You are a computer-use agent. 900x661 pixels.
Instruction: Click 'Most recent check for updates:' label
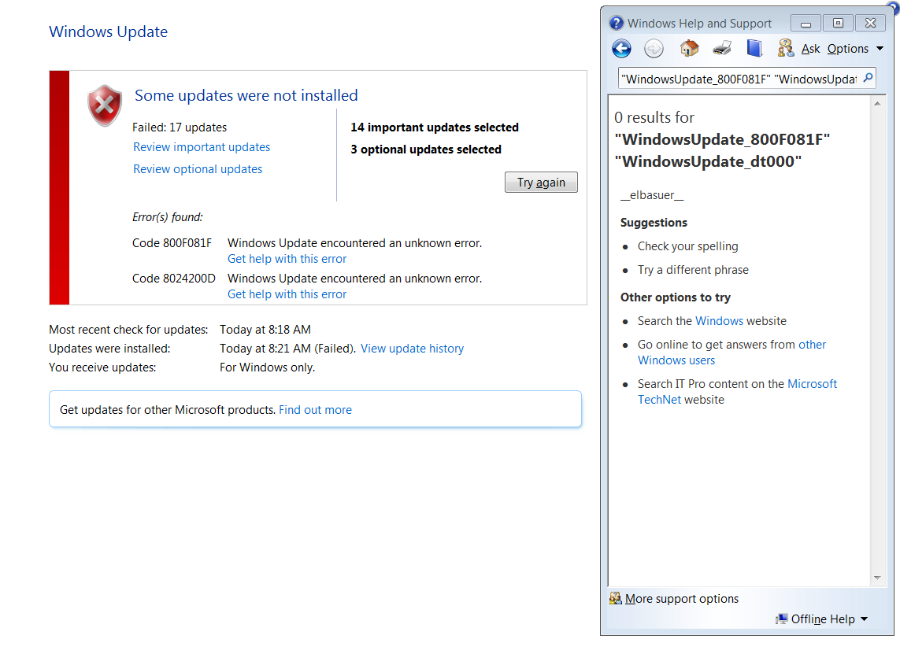click(128, 330)
